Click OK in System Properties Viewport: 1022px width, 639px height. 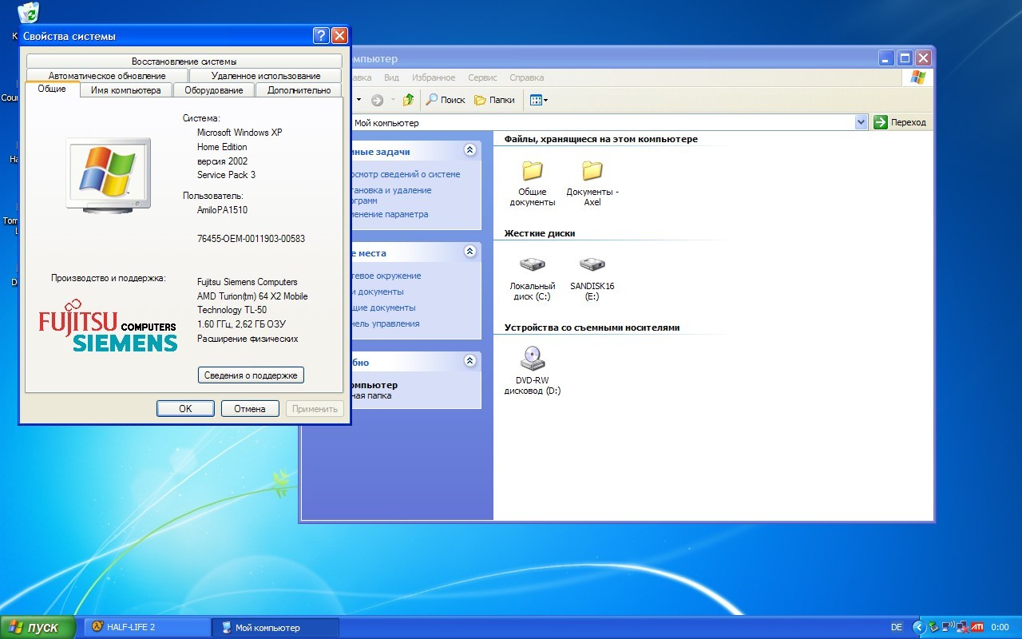[x=185, y=408]
